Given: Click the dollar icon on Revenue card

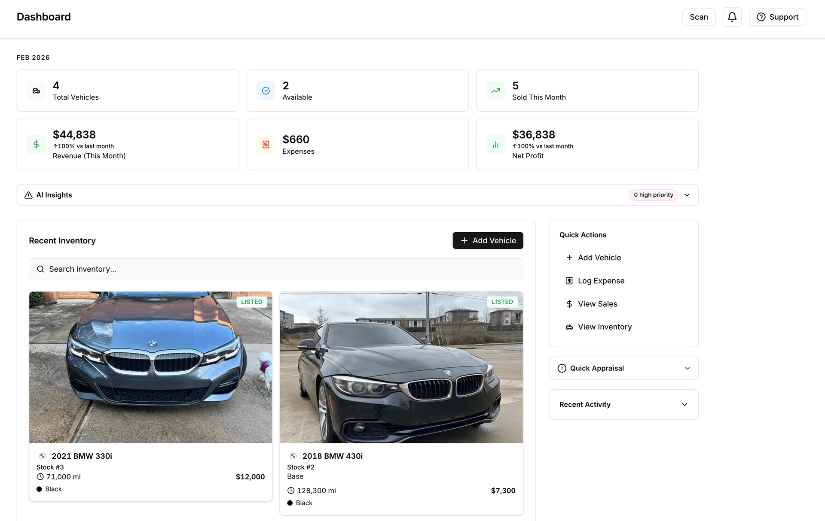Looking at the screenshot, I should (36, 144).
